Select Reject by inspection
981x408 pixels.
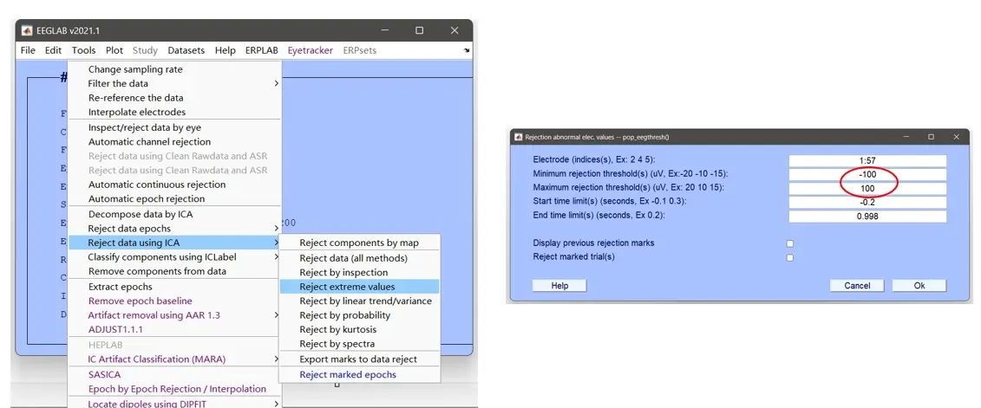coord(360,272)
